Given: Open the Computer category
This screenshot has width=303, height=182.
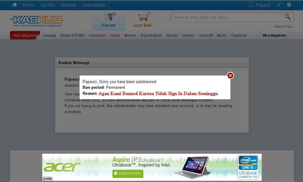Looking at the screenshot, I should [x=97, y=35].
